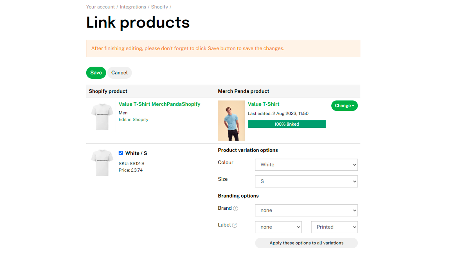This screenshot has width=450, height=253.
Task: Open the Size dropdown showing S
Action: (306, 181)
